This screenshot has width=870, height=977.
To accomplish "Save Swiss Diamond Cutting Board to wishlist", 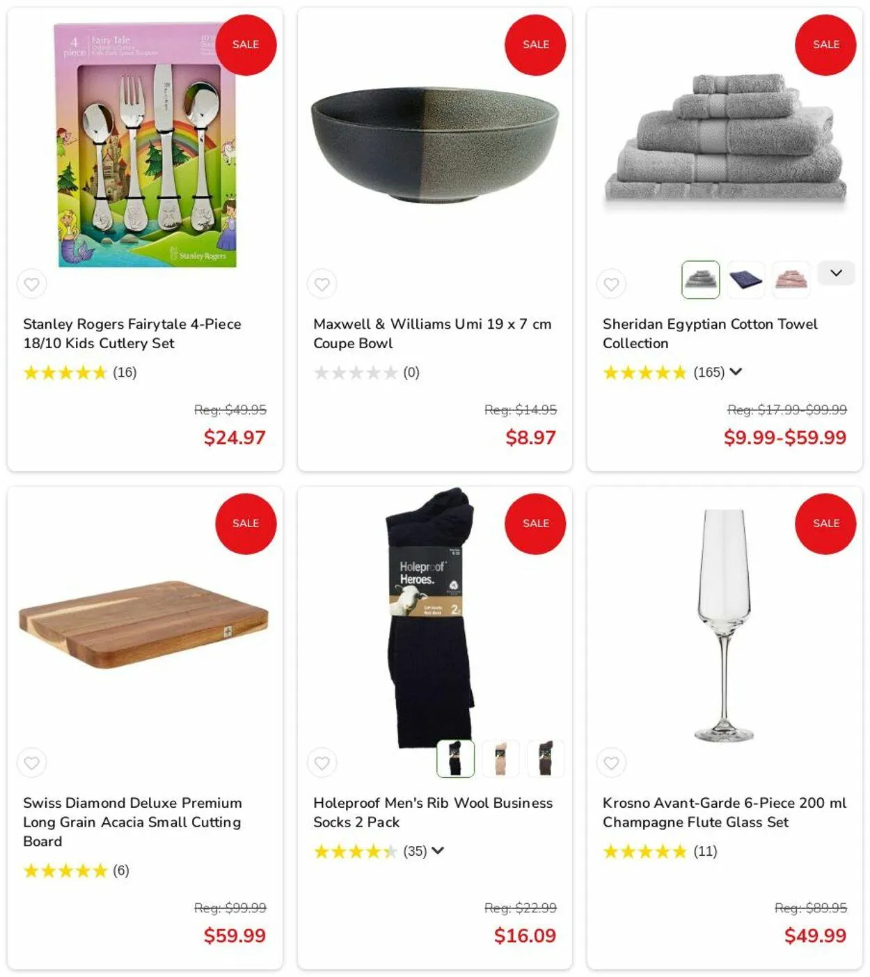I will (32, 763).
